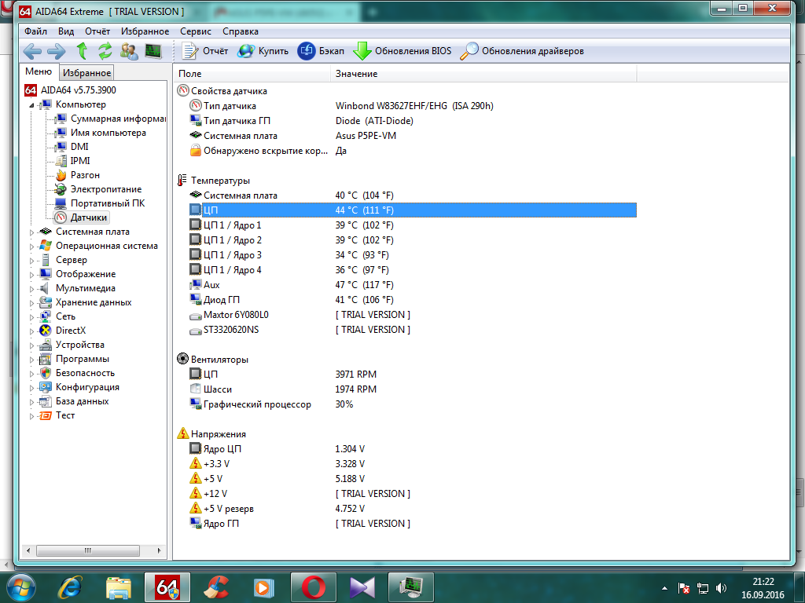This screenshot has width=805, height=603.
Task: Click the Back navigation arrow
Action: click(x=32, y=51)
